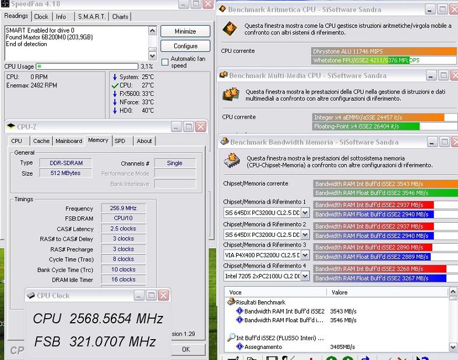Expand the Intel 7205 2xPC2100U reference dropdown
Viewport: 458px width, 360px height.
pos(305,276)
